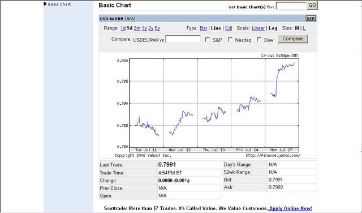Screen dimensions: 362x213
Task: Open the Basic Chart sidebar link
Action: click(x=59, y=4)
